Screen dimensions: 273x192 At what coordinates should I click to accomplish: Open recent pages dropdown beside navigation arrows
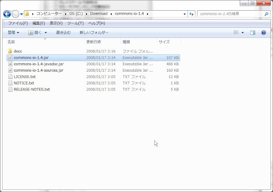22,14
